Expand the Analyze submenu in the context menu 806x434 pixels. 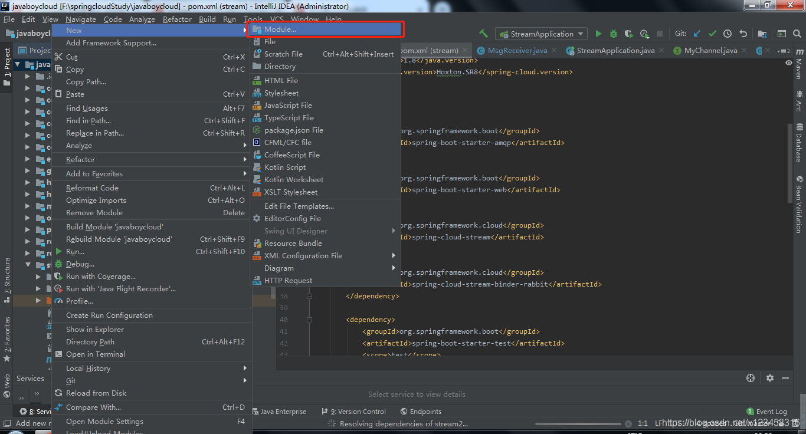(152, 145)
